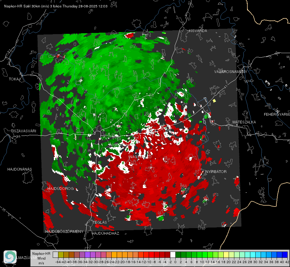
Task: Select the HAJDÚDOROG town label
Action: pos(60,189)
